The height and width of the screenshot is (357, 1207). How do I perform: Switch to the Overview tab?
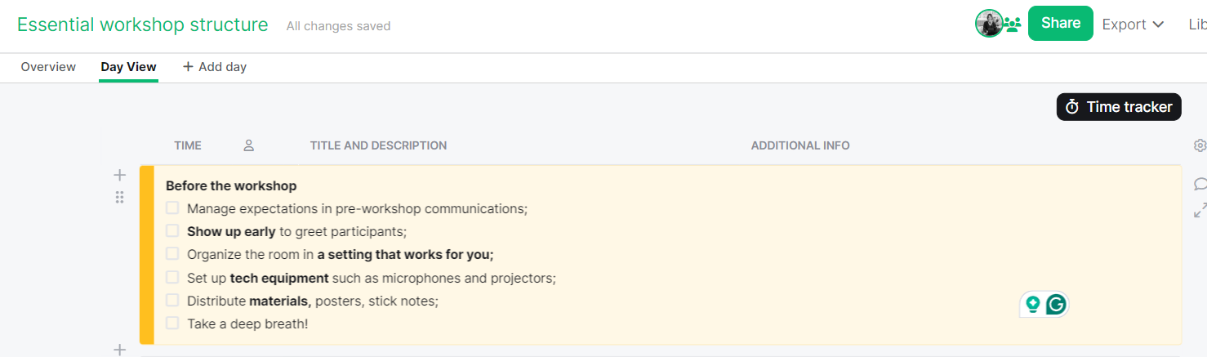coord(48,67)
